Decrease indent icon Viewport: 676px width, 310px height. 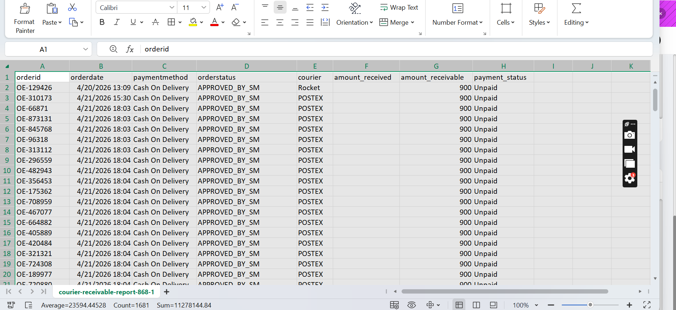click(310, 7)
